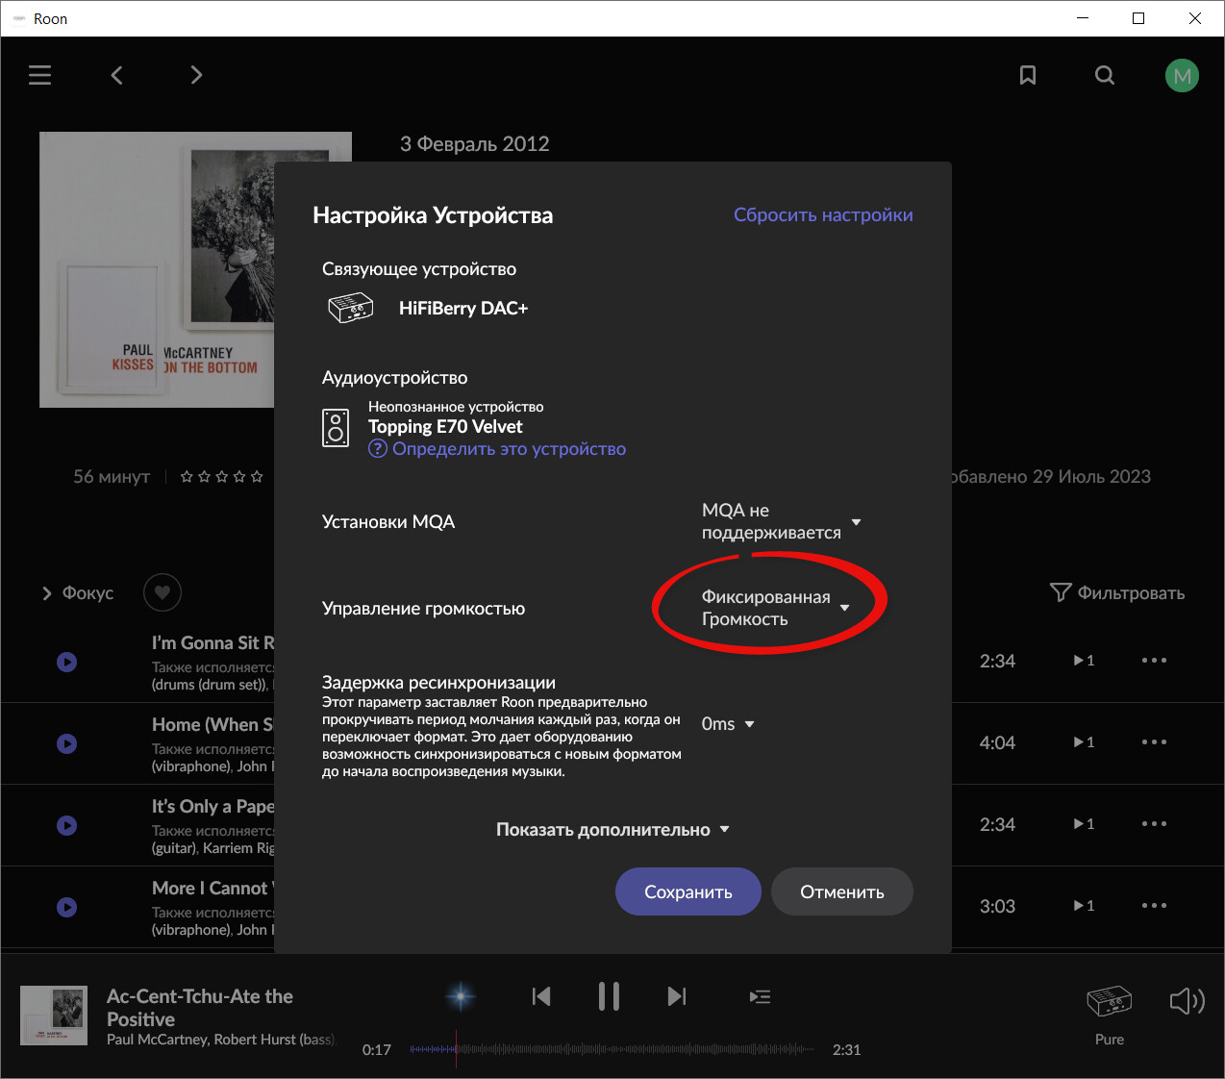Click the Отменить button
The height and width of the screenshot is (1079, 1225).
pos(842,892)
